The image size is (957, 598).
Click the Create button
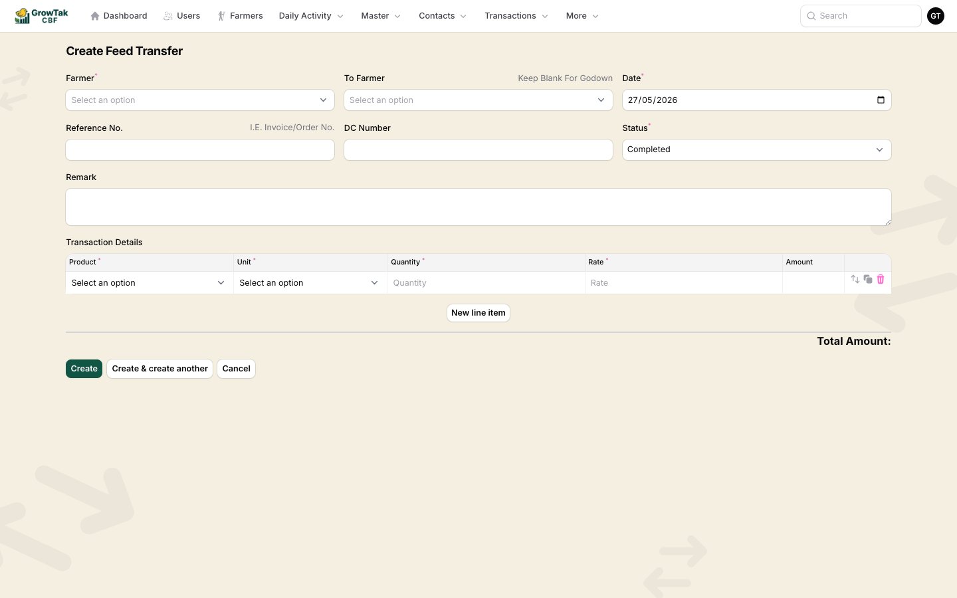84,369
